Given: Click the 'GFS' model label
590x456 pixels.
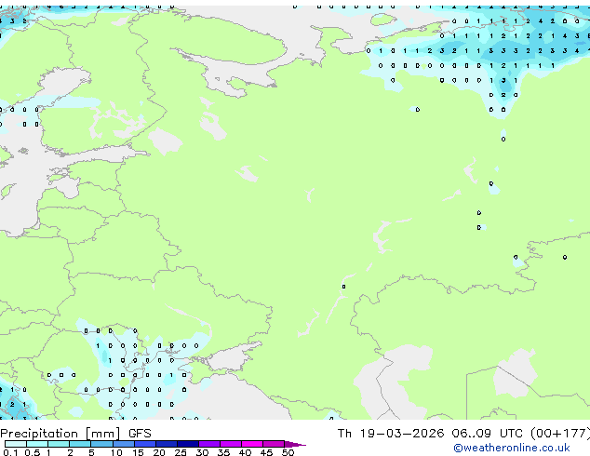Looking at the screenshot, I should click(x=140, y=434).
